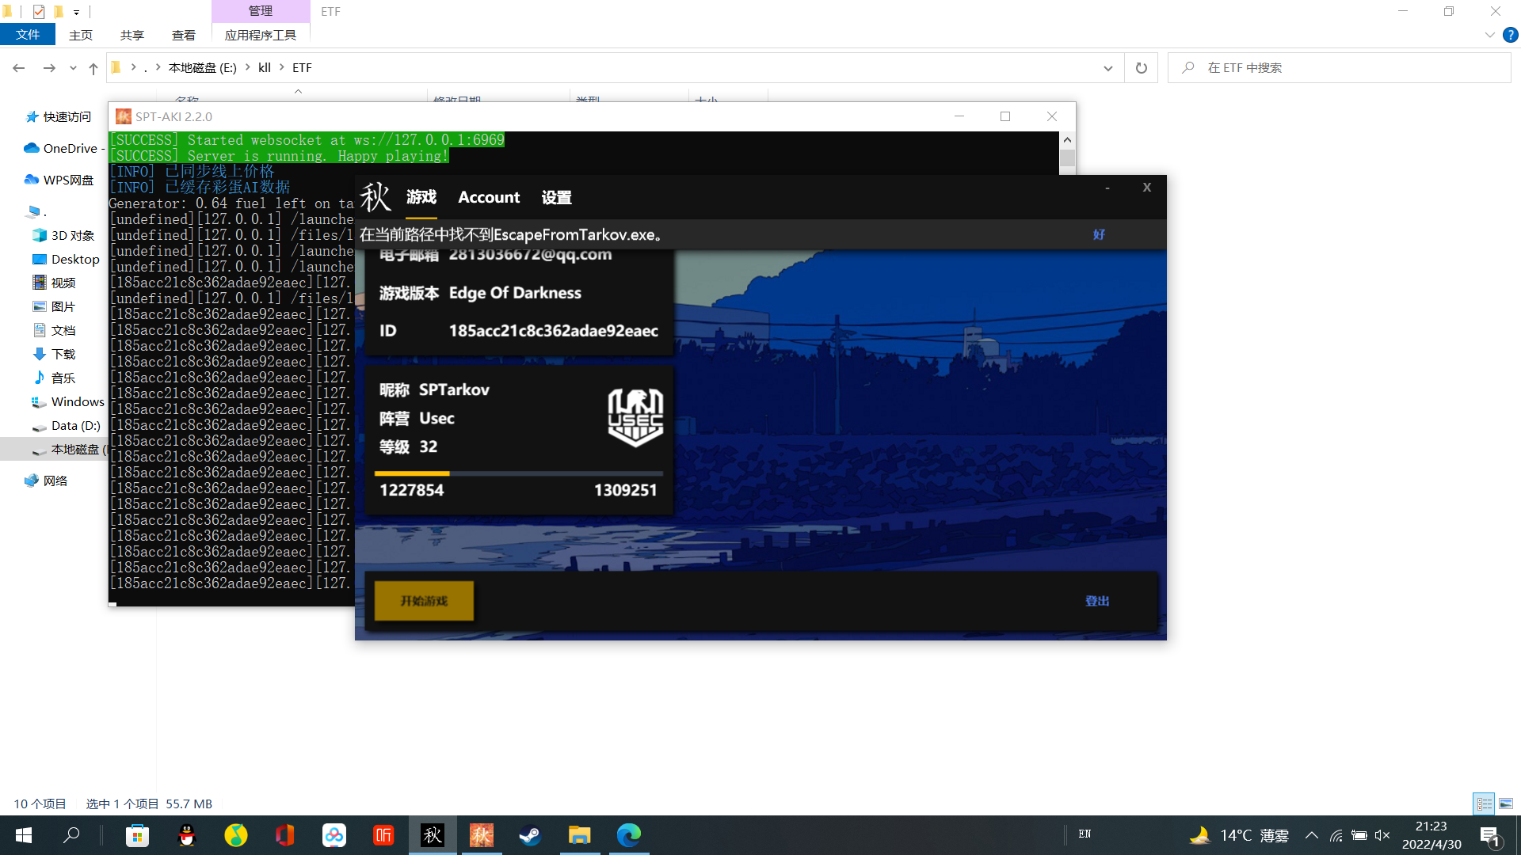Open Microsoft Edge from taskbar
This screenshot has height=855, width=1521.
629,835
